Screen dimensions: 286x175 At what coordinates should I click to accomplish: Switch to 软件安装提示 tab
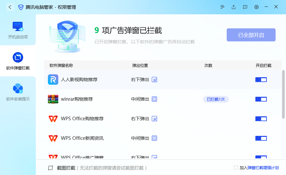point(18,92)
